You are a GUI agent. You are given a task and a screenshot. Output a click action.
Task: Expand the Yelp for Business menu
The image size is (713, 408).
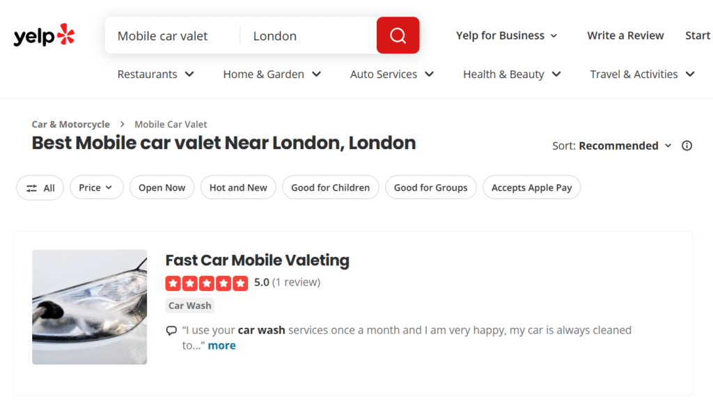[x=507, y=36]
